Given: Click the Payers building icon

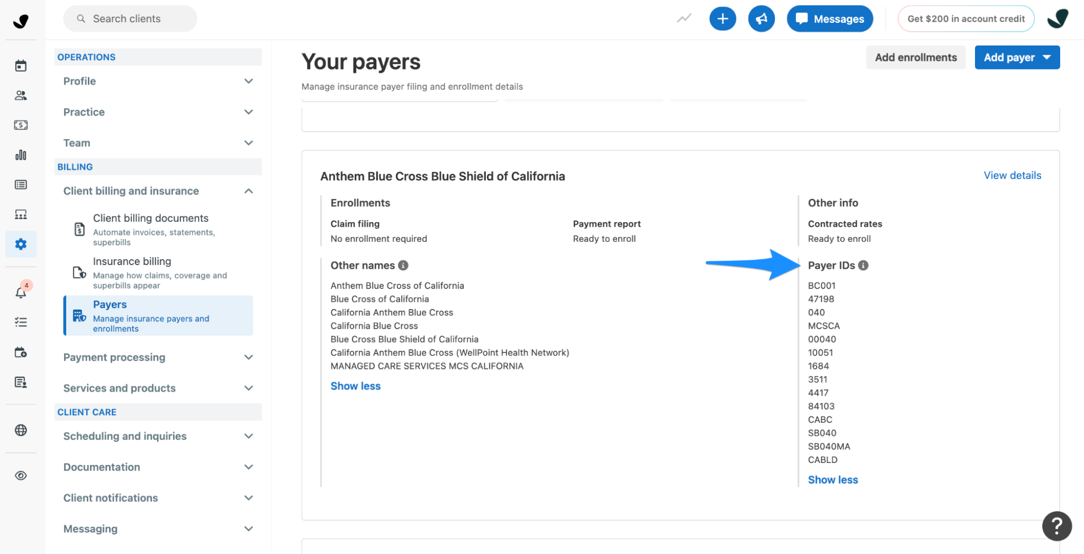Looking at the screenshot, I should tap(79, 315).
